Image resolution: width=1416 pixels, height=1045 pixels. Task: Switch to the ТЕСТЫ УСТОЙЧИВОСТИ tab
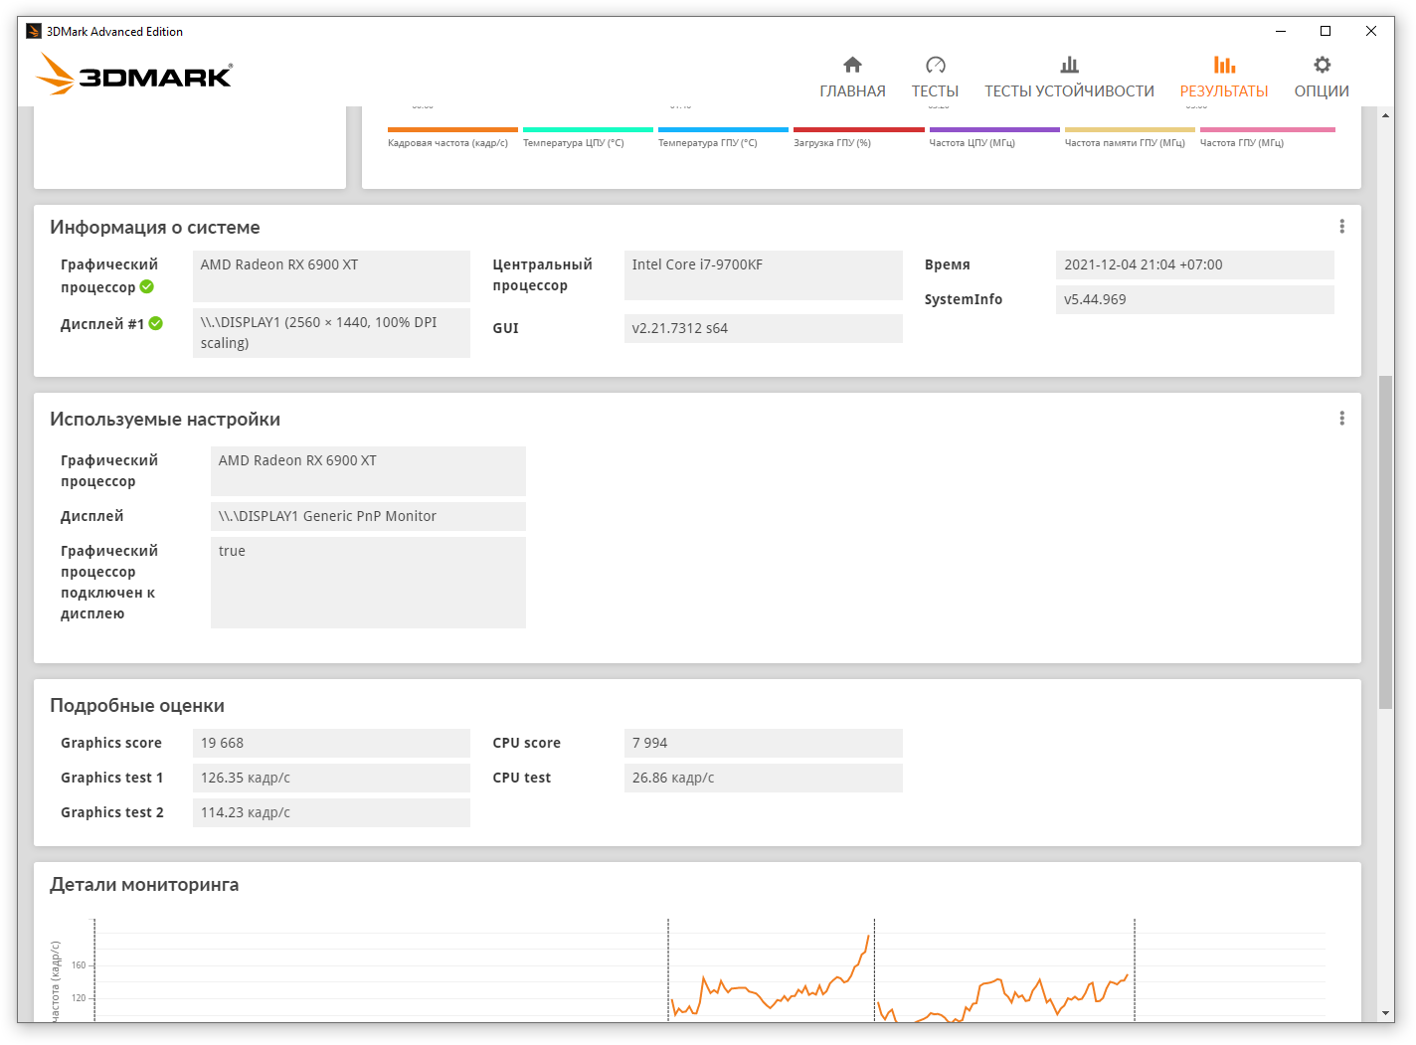click(x=1069, y=91)
